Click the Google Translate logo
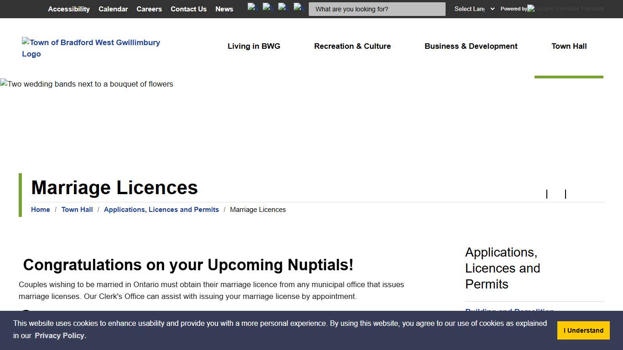Image resolution: width=623 pixels, height=350 pixels. pos(566,9)
